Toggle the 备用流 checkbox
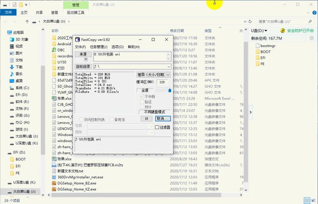 click(112, 119)
